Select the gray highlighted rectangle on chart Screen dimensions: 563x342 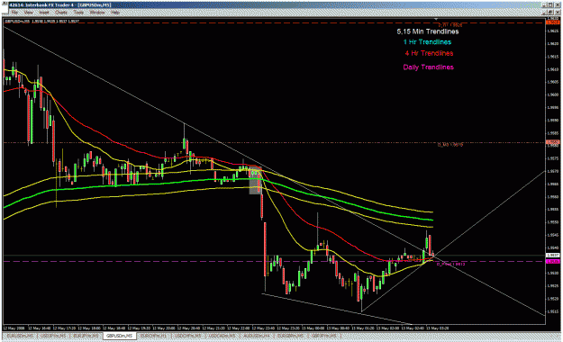(254, 179)
